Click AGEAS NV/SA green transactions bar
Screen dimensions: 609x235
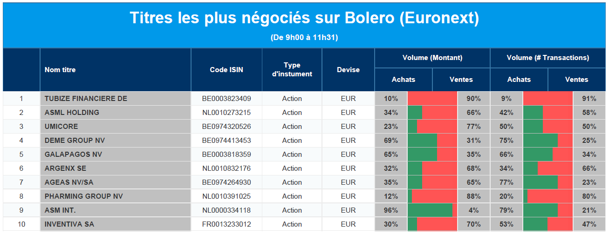[541, 182]
